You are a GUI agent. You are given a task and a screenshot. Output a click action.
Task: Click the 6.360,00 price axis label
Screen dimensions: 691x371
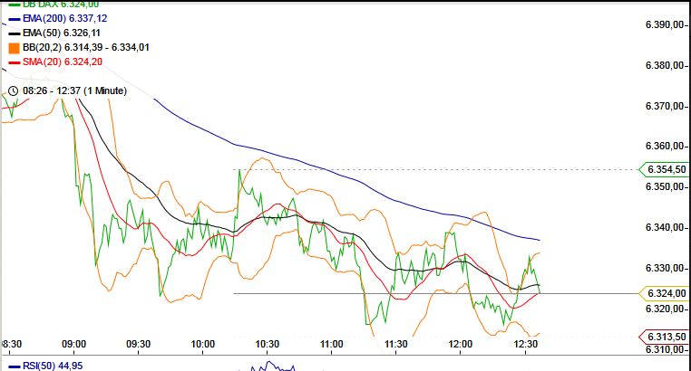665,146
